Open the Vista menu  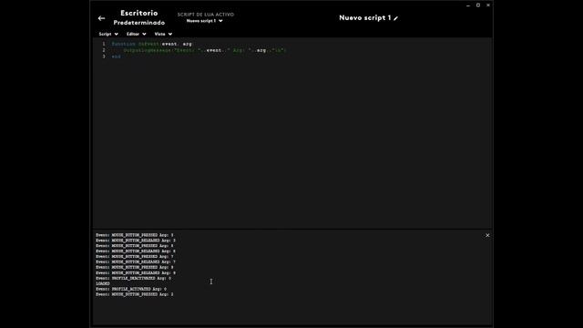point(163,34)
